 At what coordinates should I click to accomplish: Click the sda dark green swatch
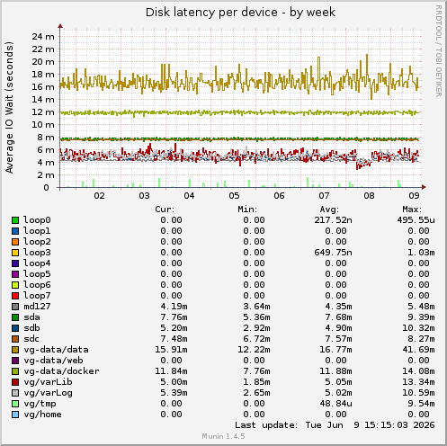[15, 317]
